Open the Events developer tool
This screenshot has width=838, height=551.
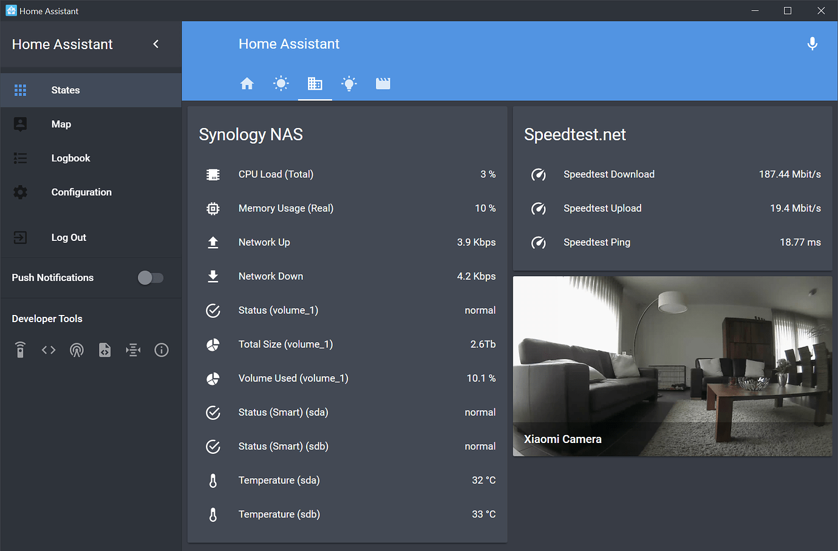77,350
